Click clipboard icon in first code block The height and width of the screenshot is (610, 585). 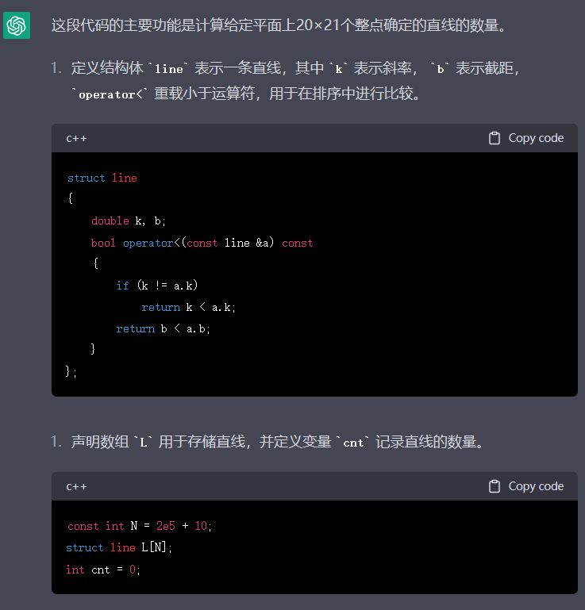pos(495,138)
